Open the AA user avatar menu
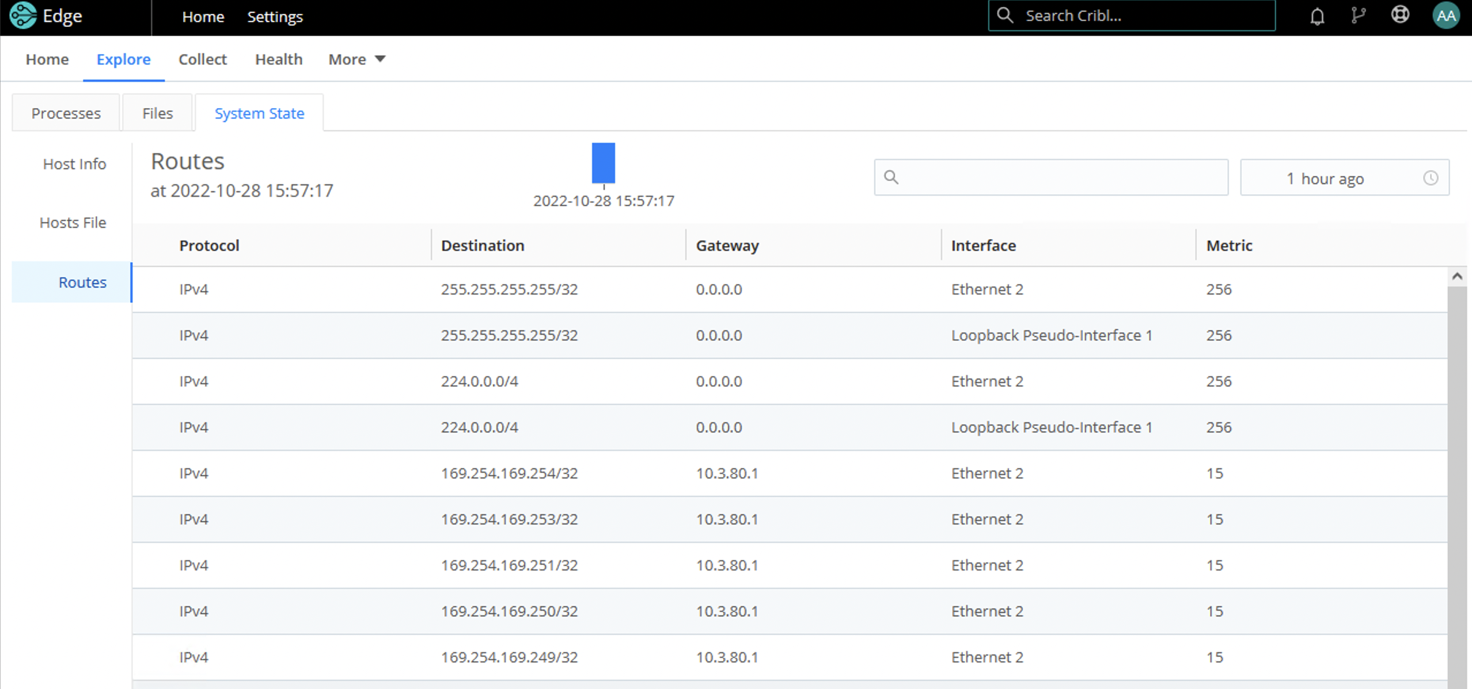This screenshot has width=1472, height=689. coord(1446,16)
